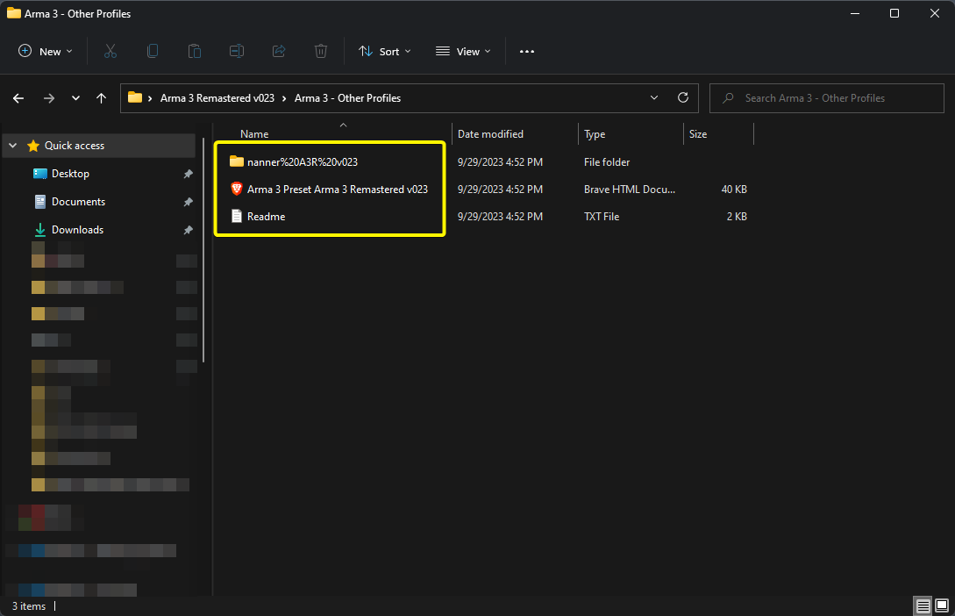The image size is (955, 616).
Task: Open the New item menu
Action: [x=46, y=51]
